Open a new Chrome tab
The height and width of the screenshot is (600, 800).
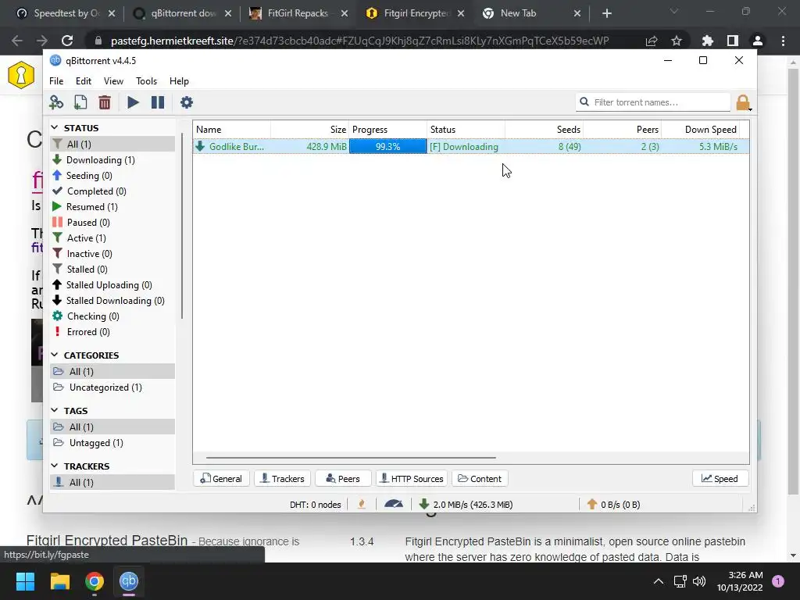point(606,13)
